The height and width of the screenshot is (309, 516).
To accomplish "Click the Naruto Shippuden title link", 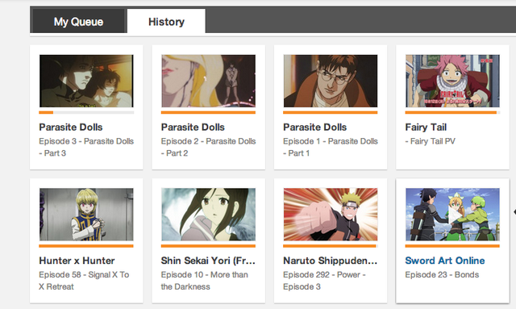I will point(330,261).
